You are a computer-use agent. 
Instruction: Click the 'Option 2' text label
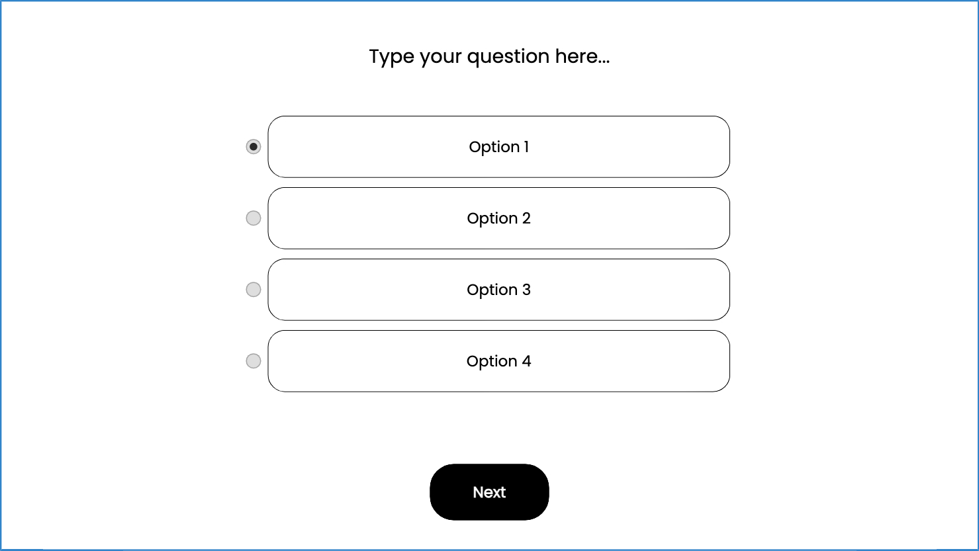tap(498, 218)
